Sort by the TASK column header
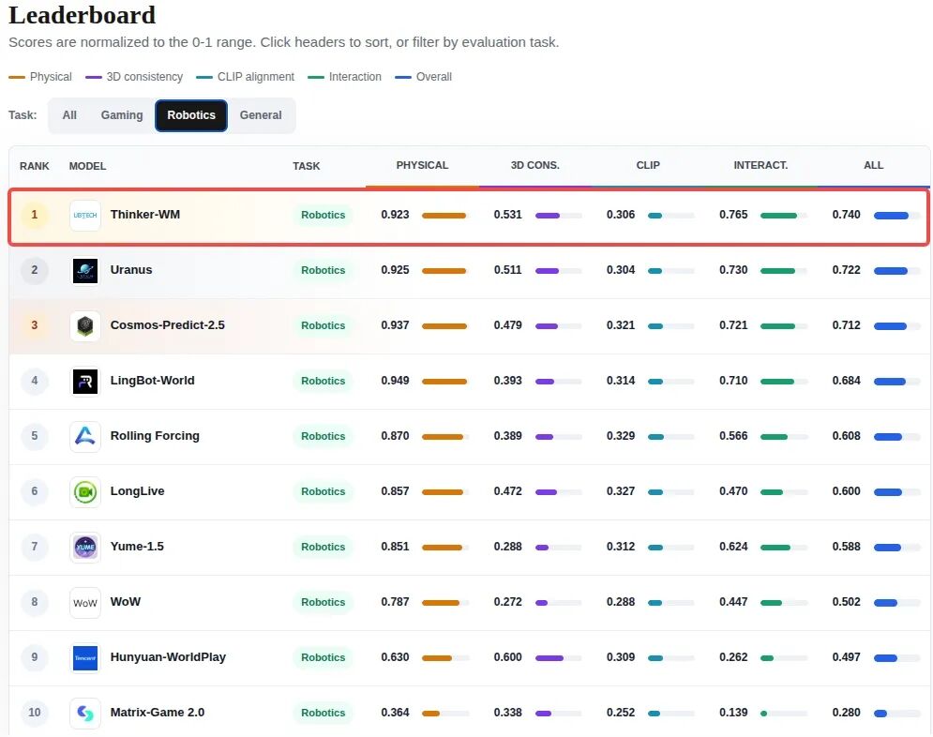Screen dimensions: 933x737 click(x=307, y=166)
